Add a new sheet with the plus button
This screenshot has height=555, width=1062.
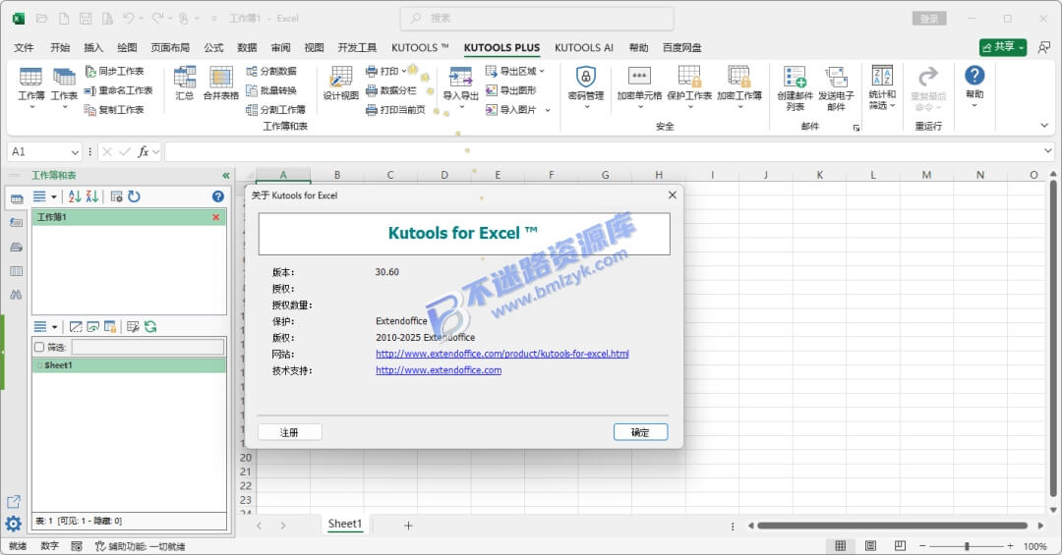click(x=408, y=526)
